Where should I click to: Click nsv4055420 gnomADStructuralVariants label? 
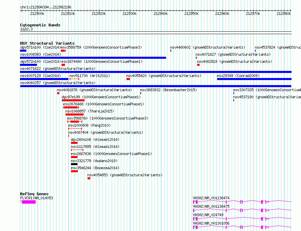(x=164, y=76)
